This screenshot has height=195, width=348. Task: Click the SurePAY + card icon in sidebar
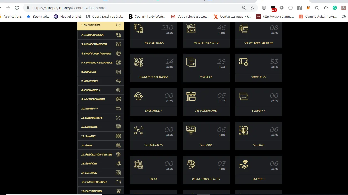click(x=118, y=108)
